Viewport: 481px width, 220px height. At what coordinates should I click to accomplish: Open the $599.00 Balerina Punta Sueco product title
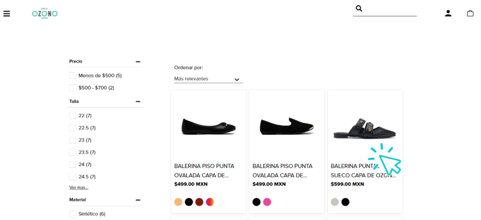tap(363, 171)
